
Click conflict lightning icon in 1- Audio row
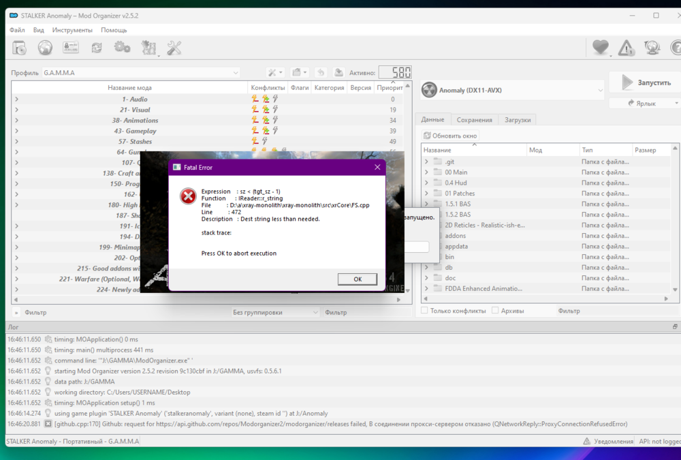coord(255,99)
